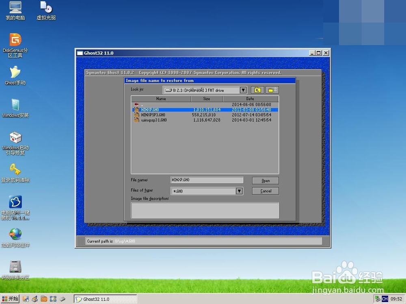Open the Look in drive combo box

205,90
